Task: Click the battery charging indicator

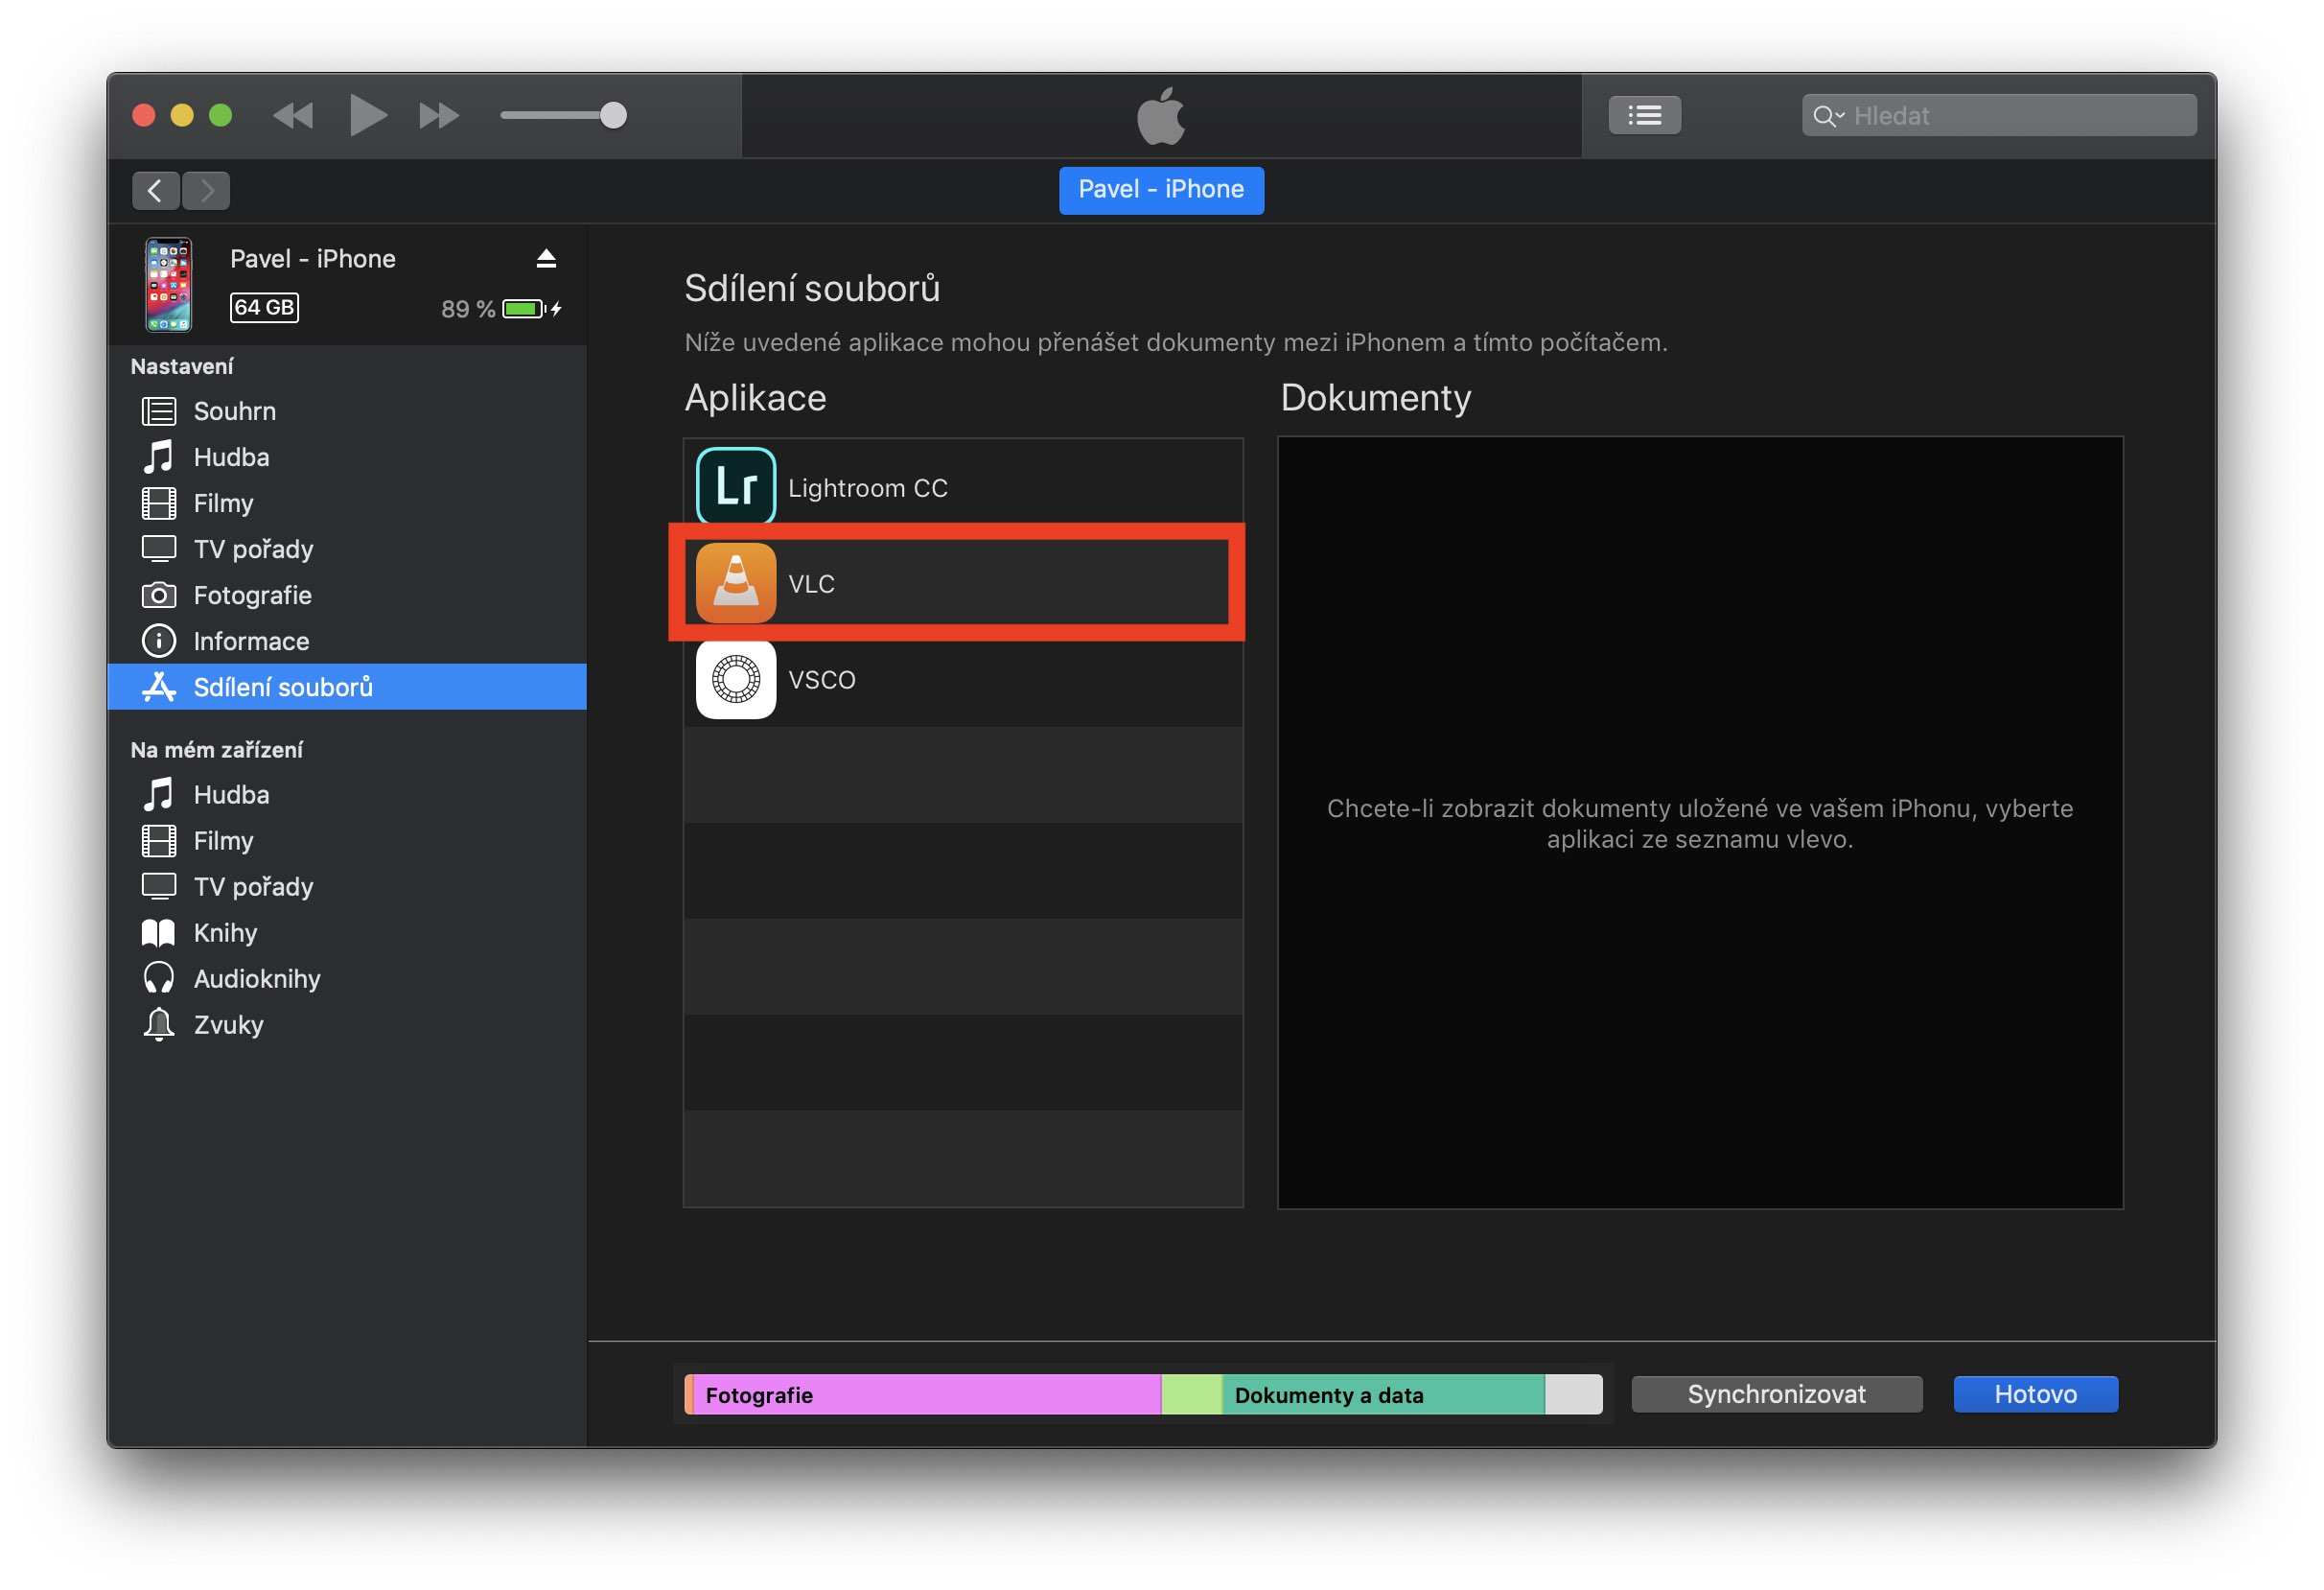Action: point(531,309)
